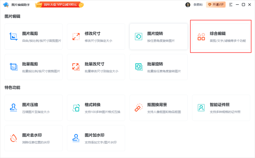Click the 批量改尺寸 expand icon
Viewport: 255px width, 158px height.
pos(76,67)
